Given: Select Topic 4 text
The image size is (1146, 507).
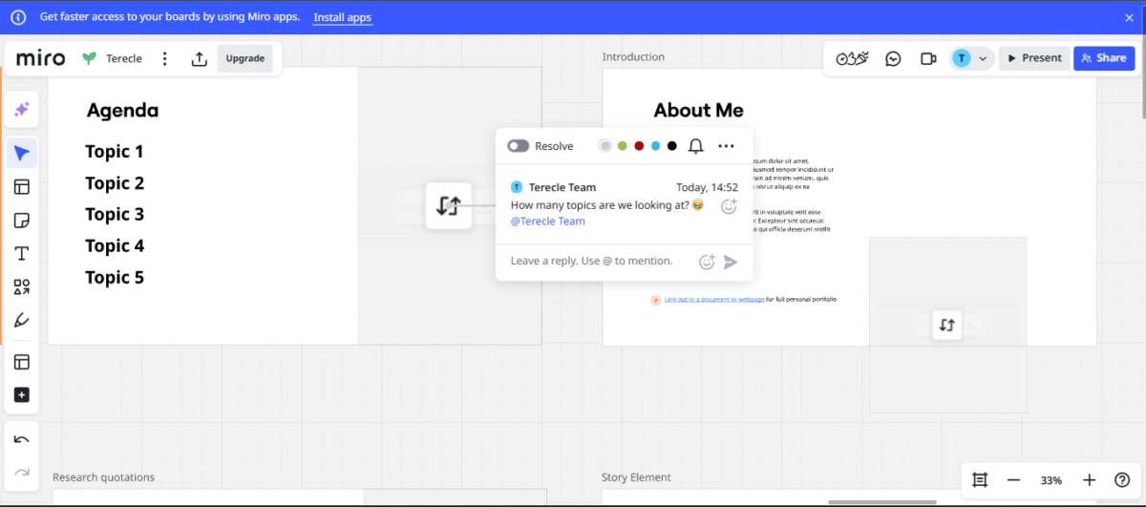Looking at the screenshot, I should click(x=115, y=246).
